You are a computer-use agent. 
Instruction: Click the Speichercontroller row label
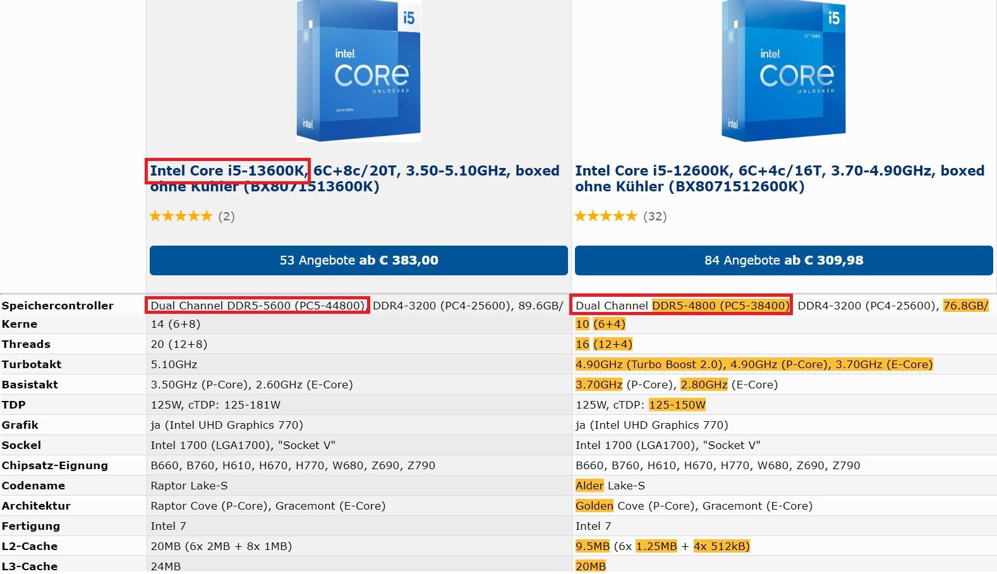[x=57, y=306]
